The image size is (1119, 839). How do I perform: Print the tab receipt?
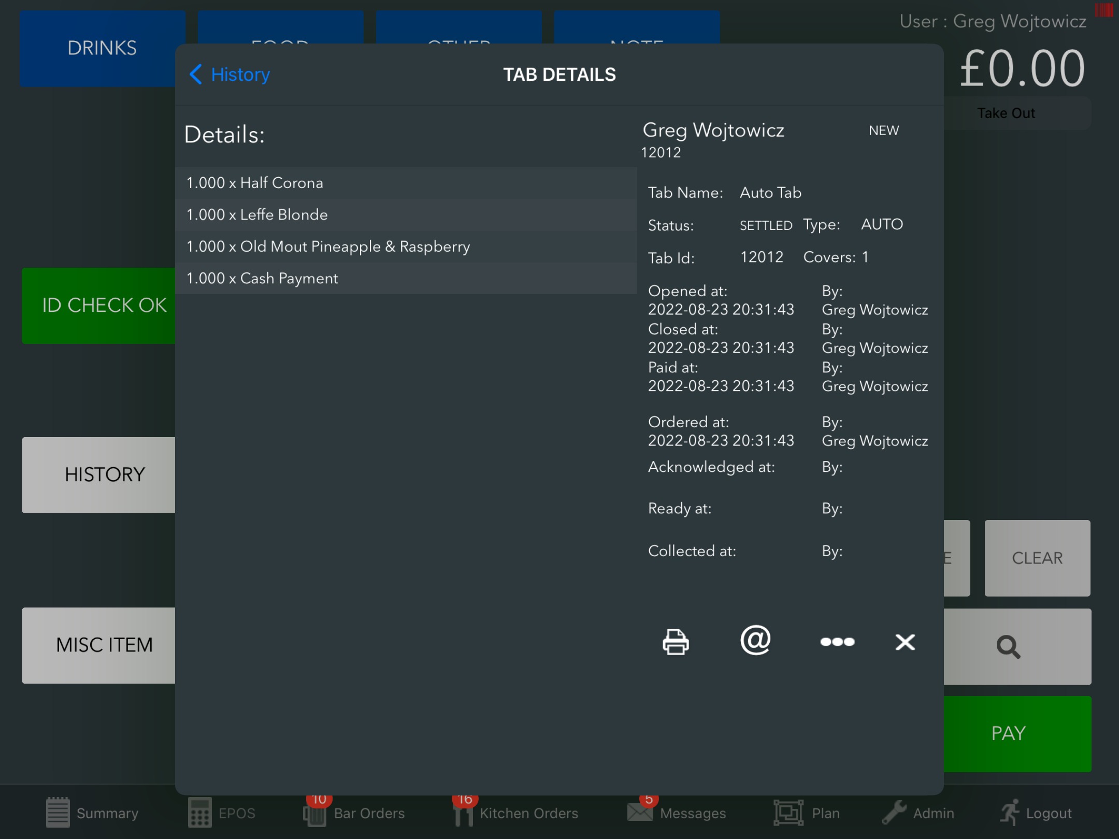(x=676, y=642)
